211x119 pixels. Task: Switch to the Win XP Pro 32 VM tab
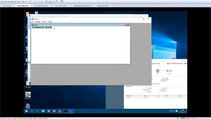[x=7, y=6]
